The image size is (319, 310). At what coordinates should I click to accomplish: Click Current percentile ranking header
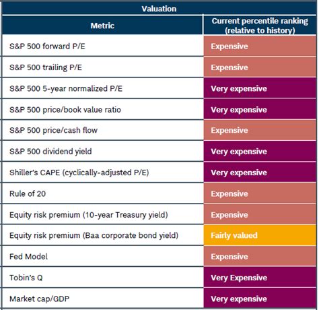pyautogui.click(x=260, y=26)
